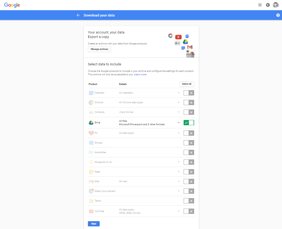The height and width of the screenshot is (229, 282).
Task: Click the YouTube product icon
Action: pyautogui.click(x=91, y=211)
